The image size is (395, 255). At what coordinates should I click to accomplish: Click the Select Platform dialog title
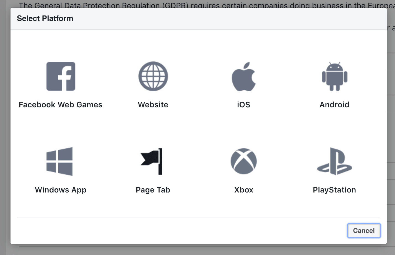(x=45, y=18)
